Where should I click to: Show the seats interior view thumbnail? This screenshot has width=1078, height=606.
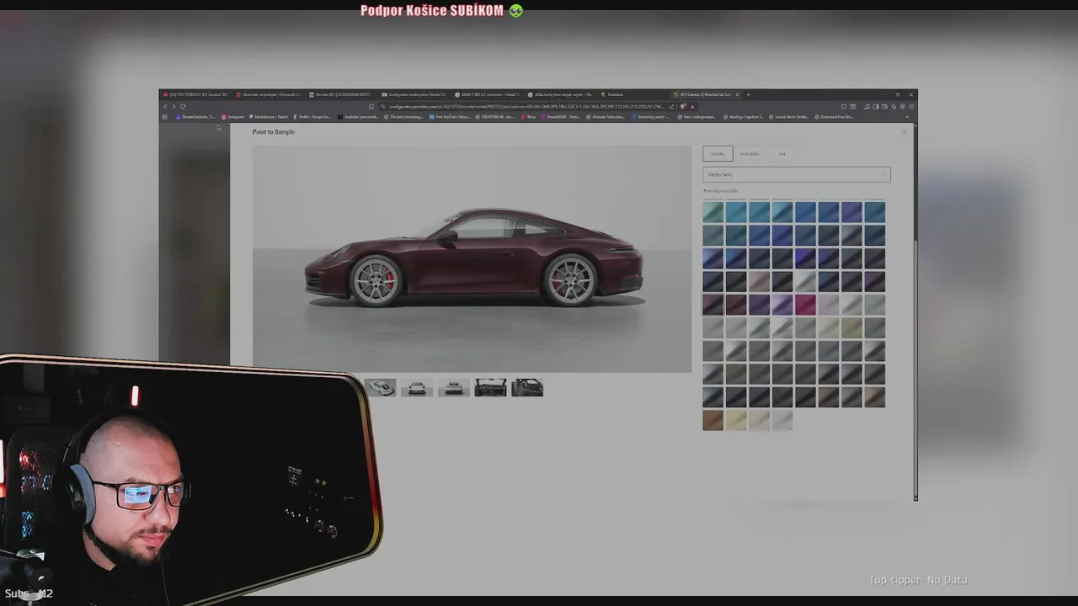(527, 387)
